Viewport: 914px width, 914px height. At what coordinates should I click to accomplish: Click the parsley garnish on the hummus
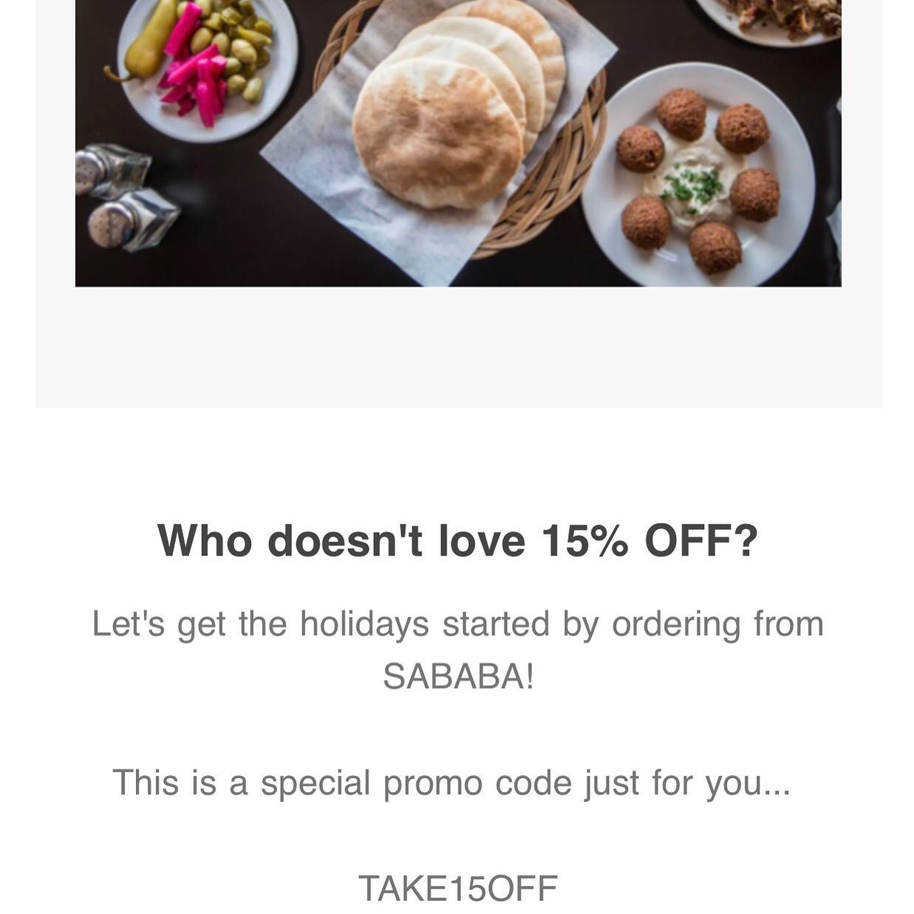pyautogui.click(x=692, y=183)
